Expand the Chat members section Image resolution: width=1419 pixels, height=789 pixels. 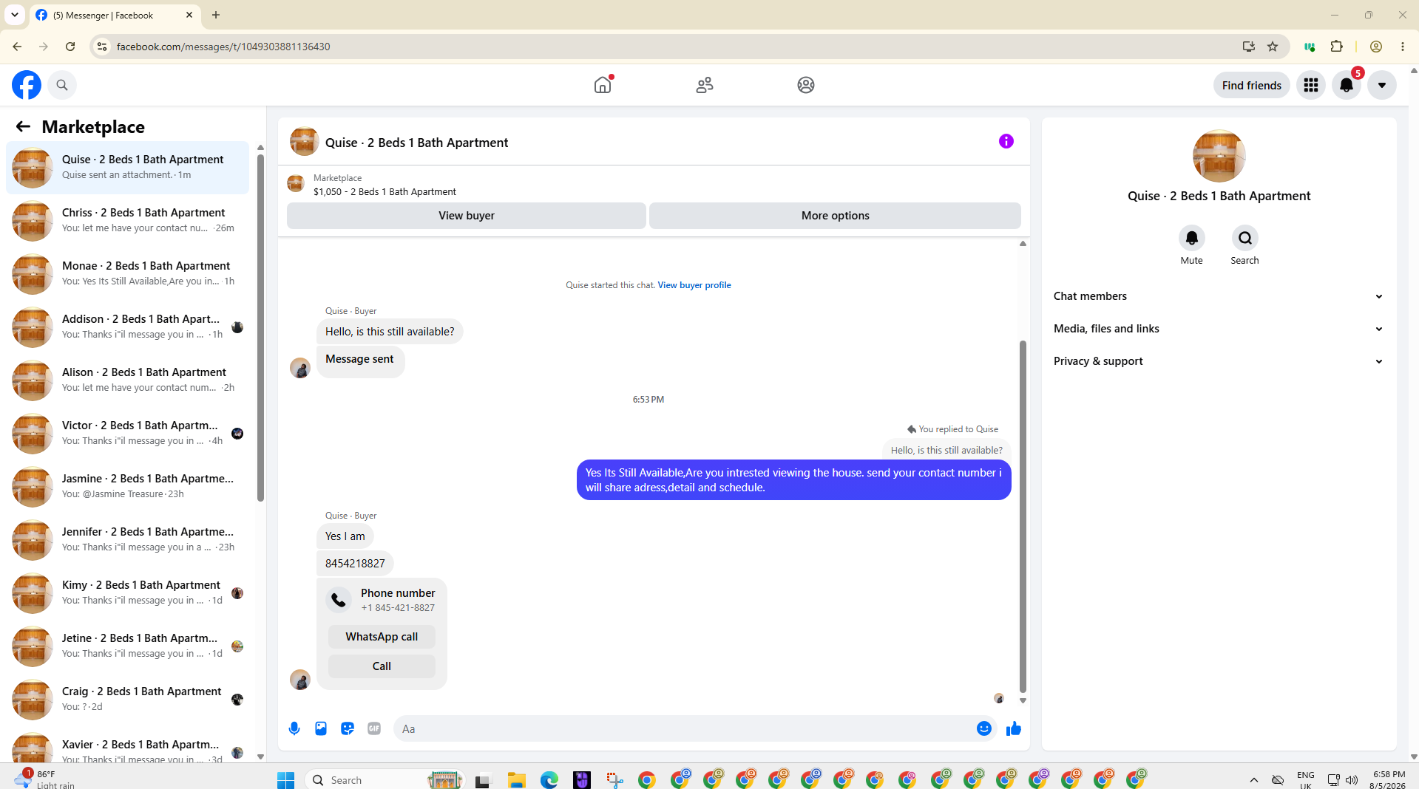pos(1219,296)
